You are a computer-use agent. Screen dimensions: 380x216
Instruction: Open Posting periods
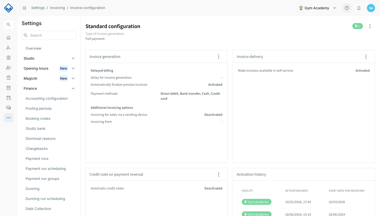(x=38, y=109)
